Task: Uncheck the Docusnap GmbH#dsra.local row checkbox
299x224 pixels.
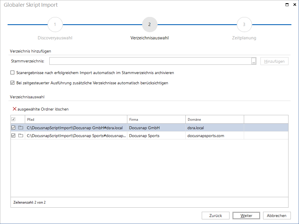Action: click(13, 128)
